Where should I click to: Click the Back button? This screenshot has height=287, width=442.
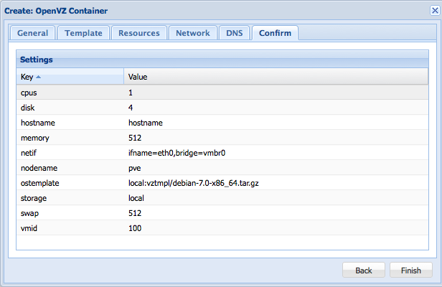click(x=364, y=270)
